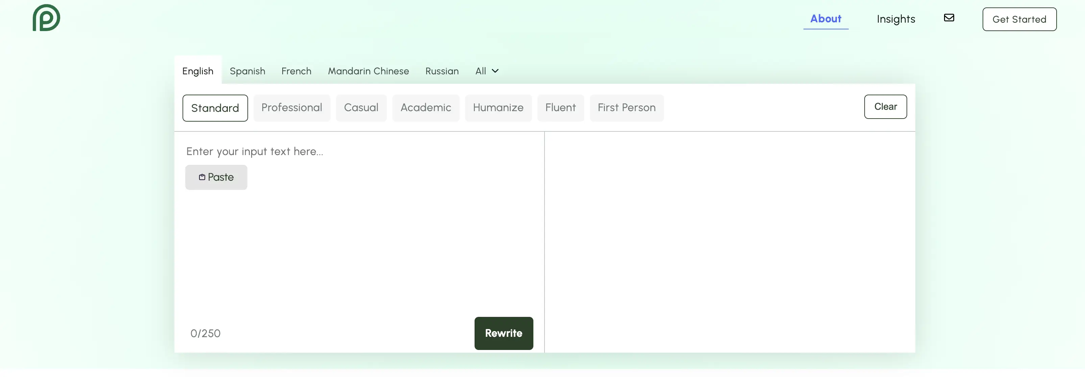
Task: Switch to the Spanish language tab
Action: coord(247,71)
